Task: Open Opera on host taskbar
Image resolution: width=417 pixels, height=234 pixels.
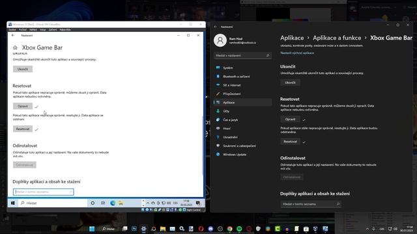Action: pos(201,229)
